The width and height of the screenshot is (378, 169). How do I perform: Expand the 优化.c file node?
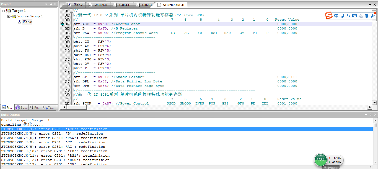(x=14, y=22)
